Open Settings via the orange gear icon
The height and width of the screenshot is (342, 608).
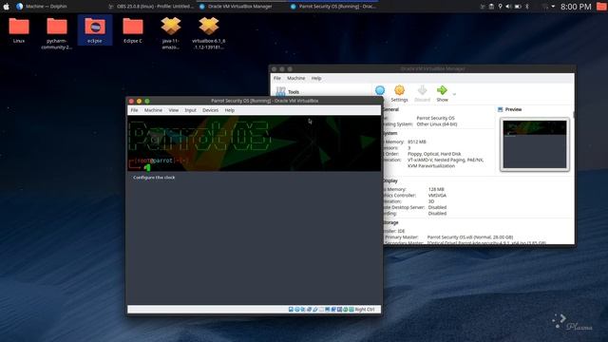(x=399, y=93)
